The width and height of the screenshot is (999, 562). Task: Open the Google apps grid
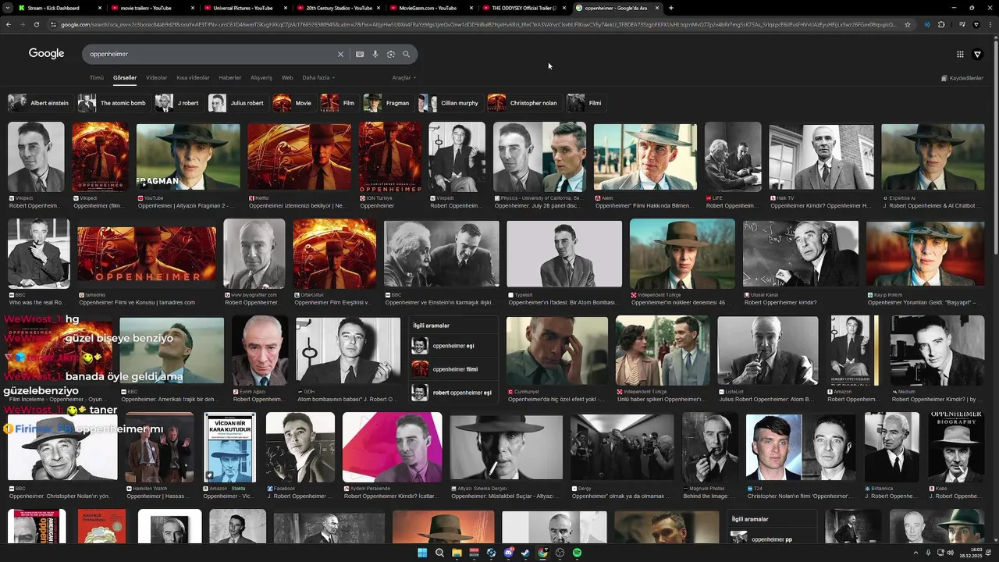tap(960, 54)
